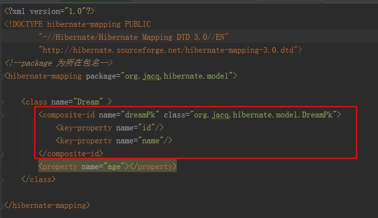Click the "org.jacq.hibernate.model" package value

point(177,76)
